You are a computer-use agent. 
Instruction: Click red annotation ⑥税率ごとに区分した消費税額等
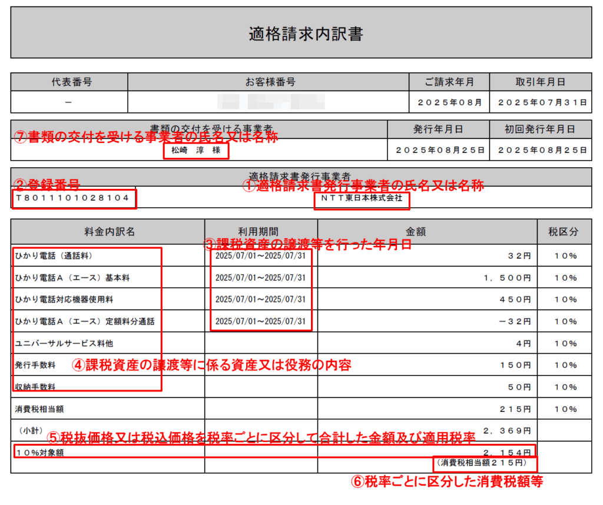pos(447,481)
